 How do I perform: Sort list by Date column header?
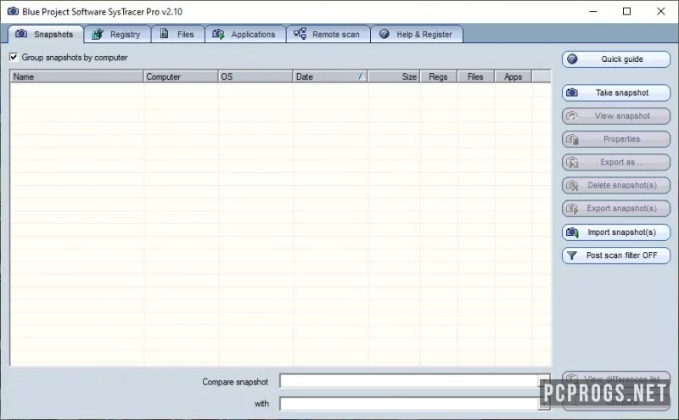pos(330,76)
